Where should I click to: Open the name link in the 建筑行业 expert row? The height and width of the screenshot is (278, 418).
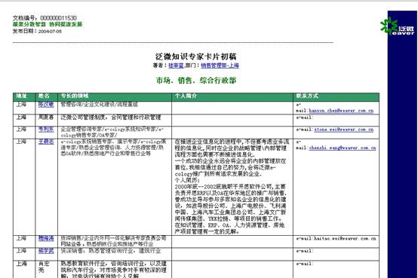(x=46, y=251)
